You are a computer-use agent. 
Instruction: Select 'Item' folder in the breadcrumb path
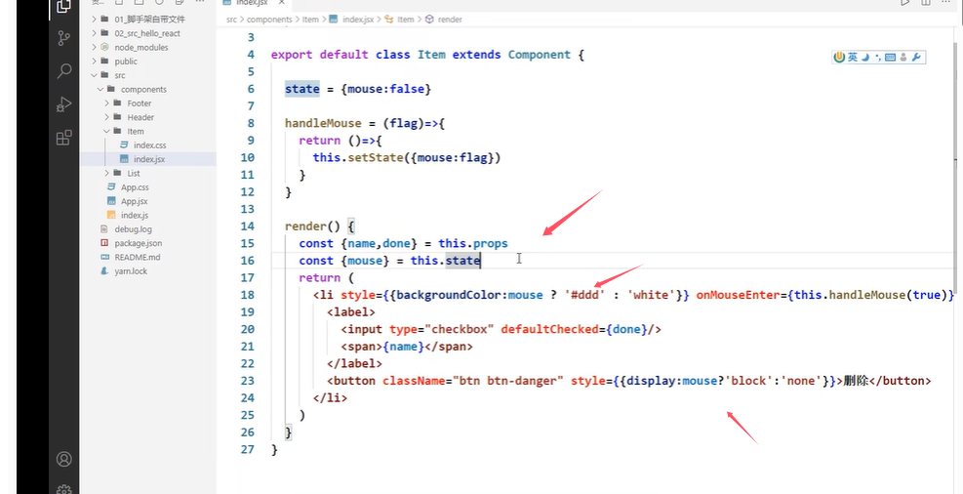point(311,20)
